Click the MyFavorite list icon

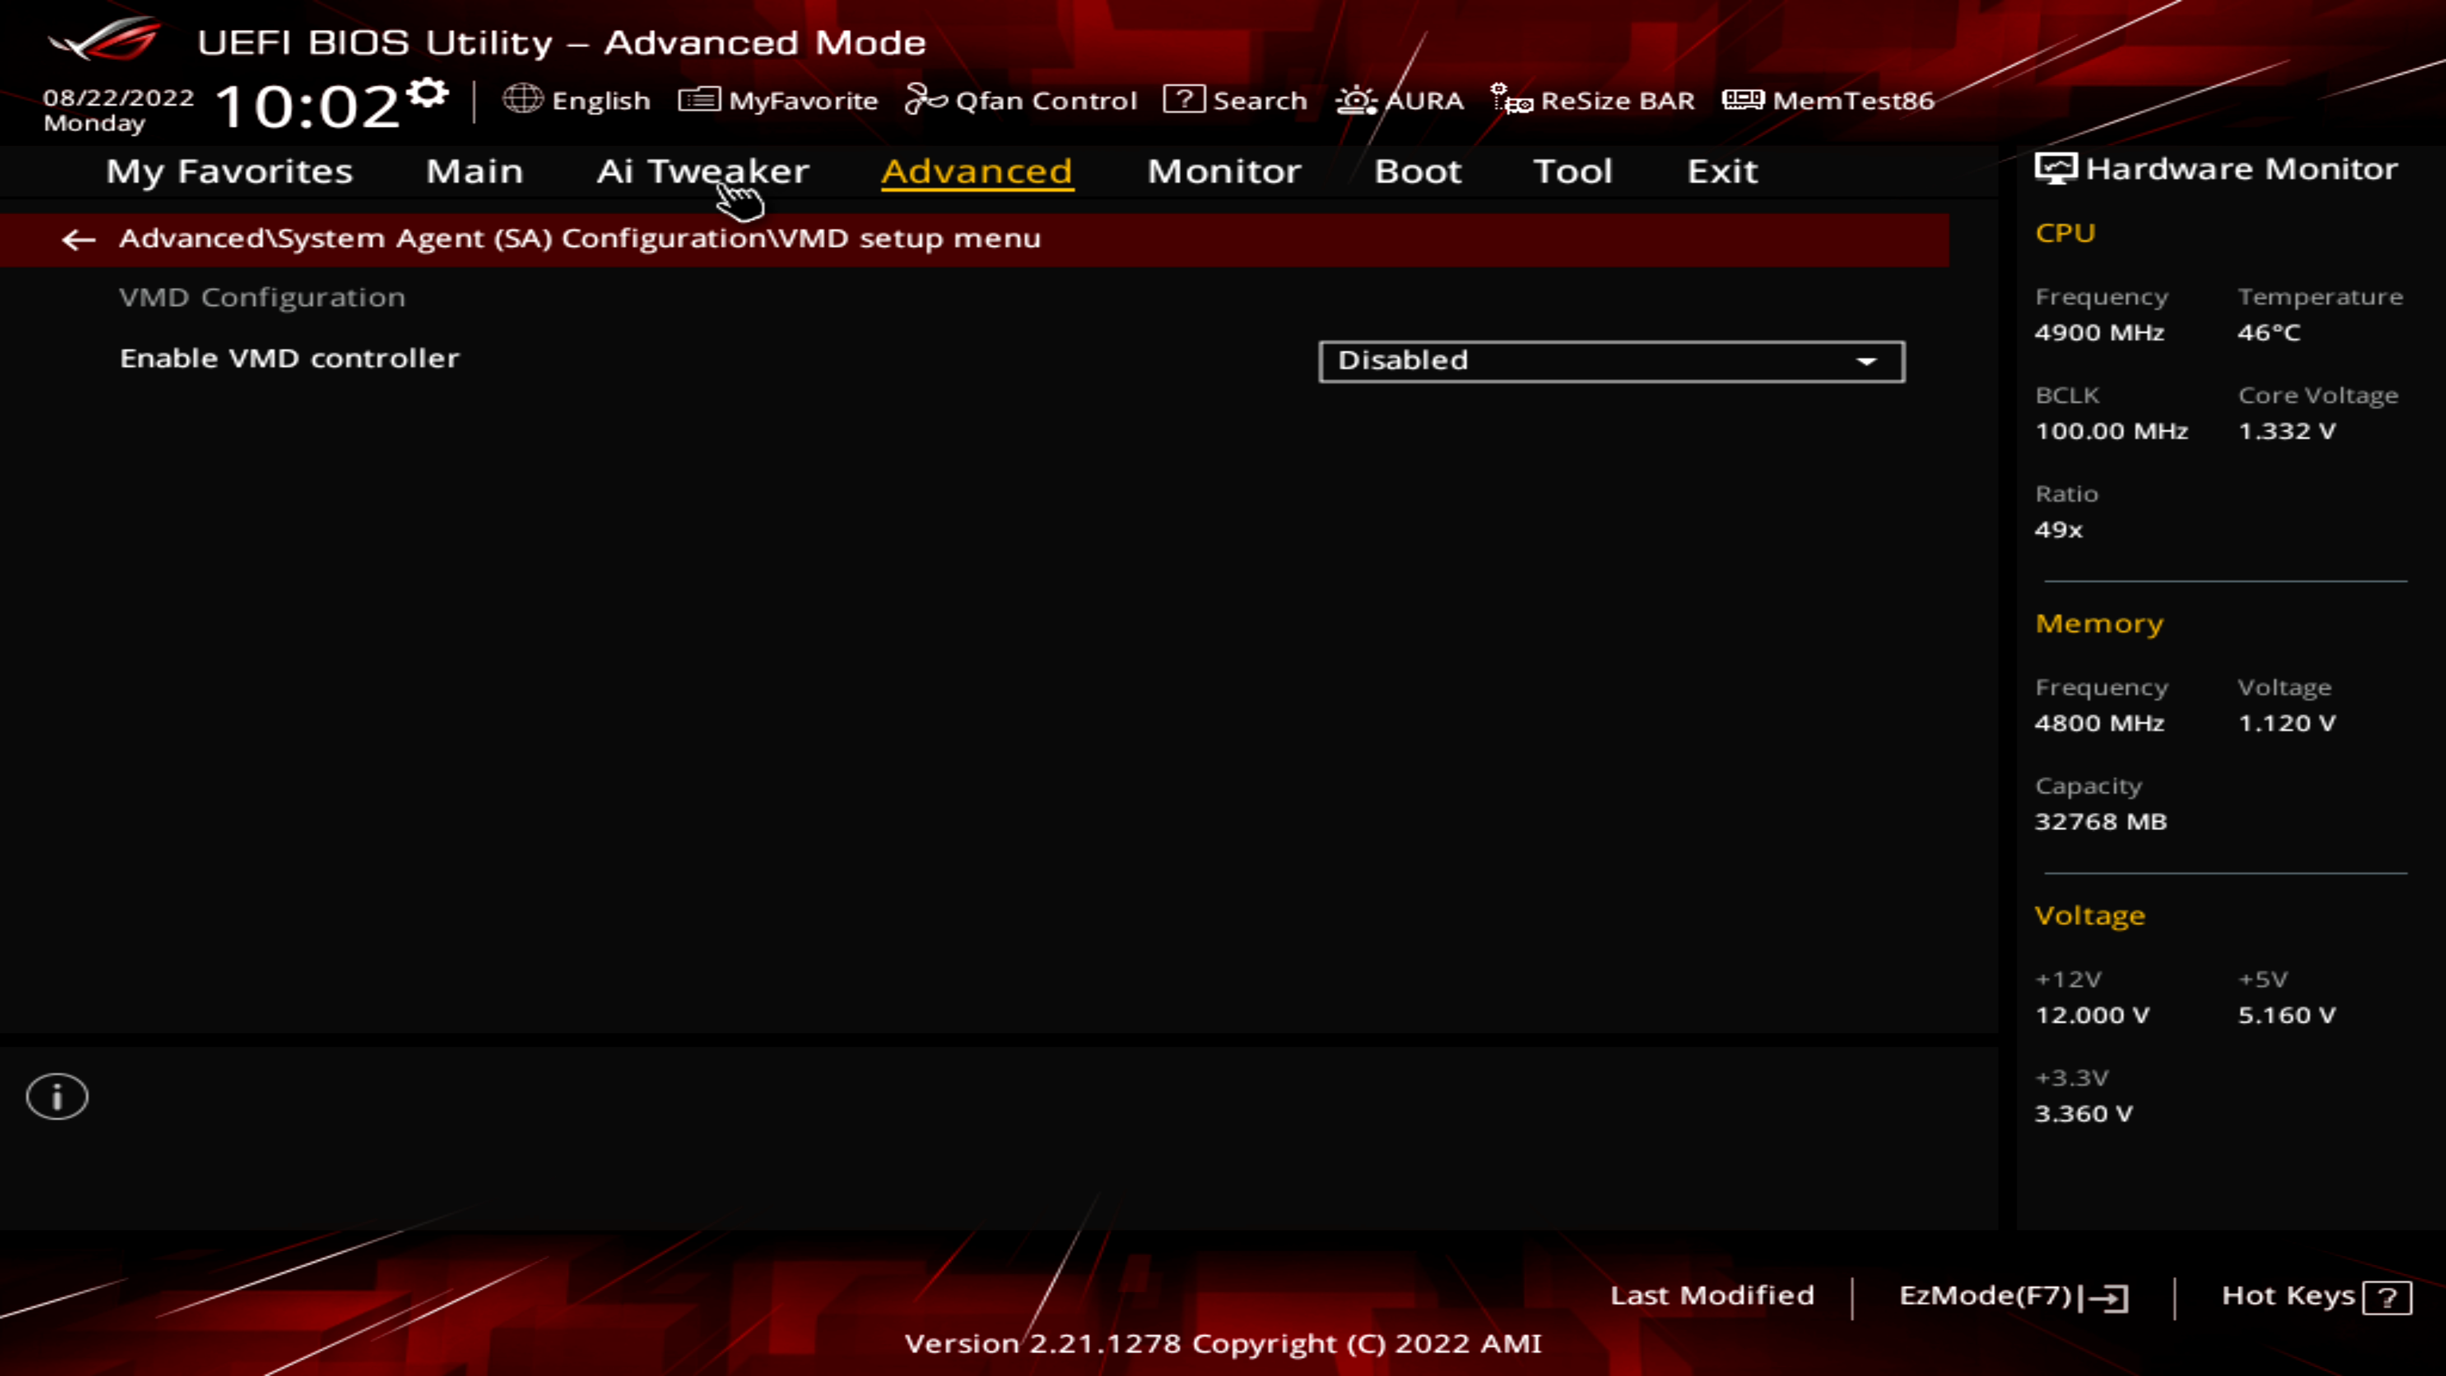pos(699,100)
